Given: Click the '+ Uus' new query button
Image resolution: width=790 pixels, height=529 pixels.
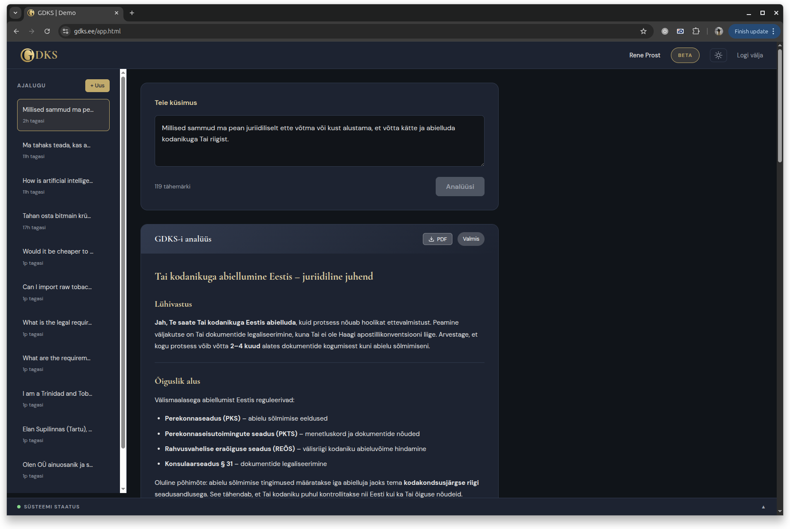Looking at the screenshot, I should coord(97,86).
